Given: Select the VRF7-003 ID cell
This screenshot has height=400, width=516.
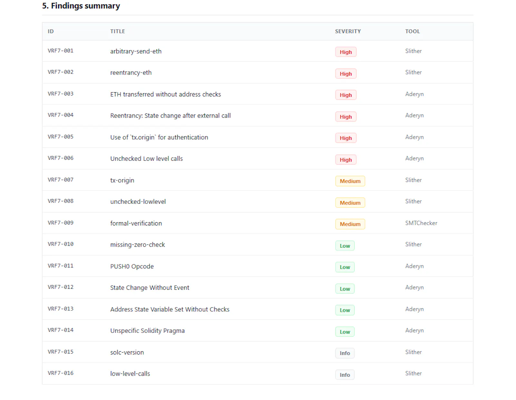Looking at the screenshot, I should 61,94.
